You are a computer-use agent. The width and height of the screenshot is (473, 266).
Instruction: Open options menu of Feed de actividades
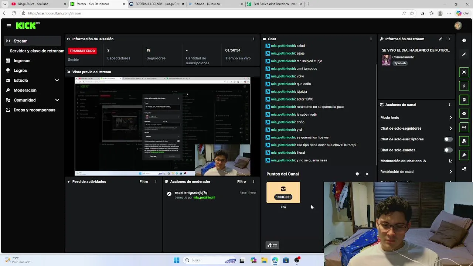pyautogui.click(x=156, y=181)
